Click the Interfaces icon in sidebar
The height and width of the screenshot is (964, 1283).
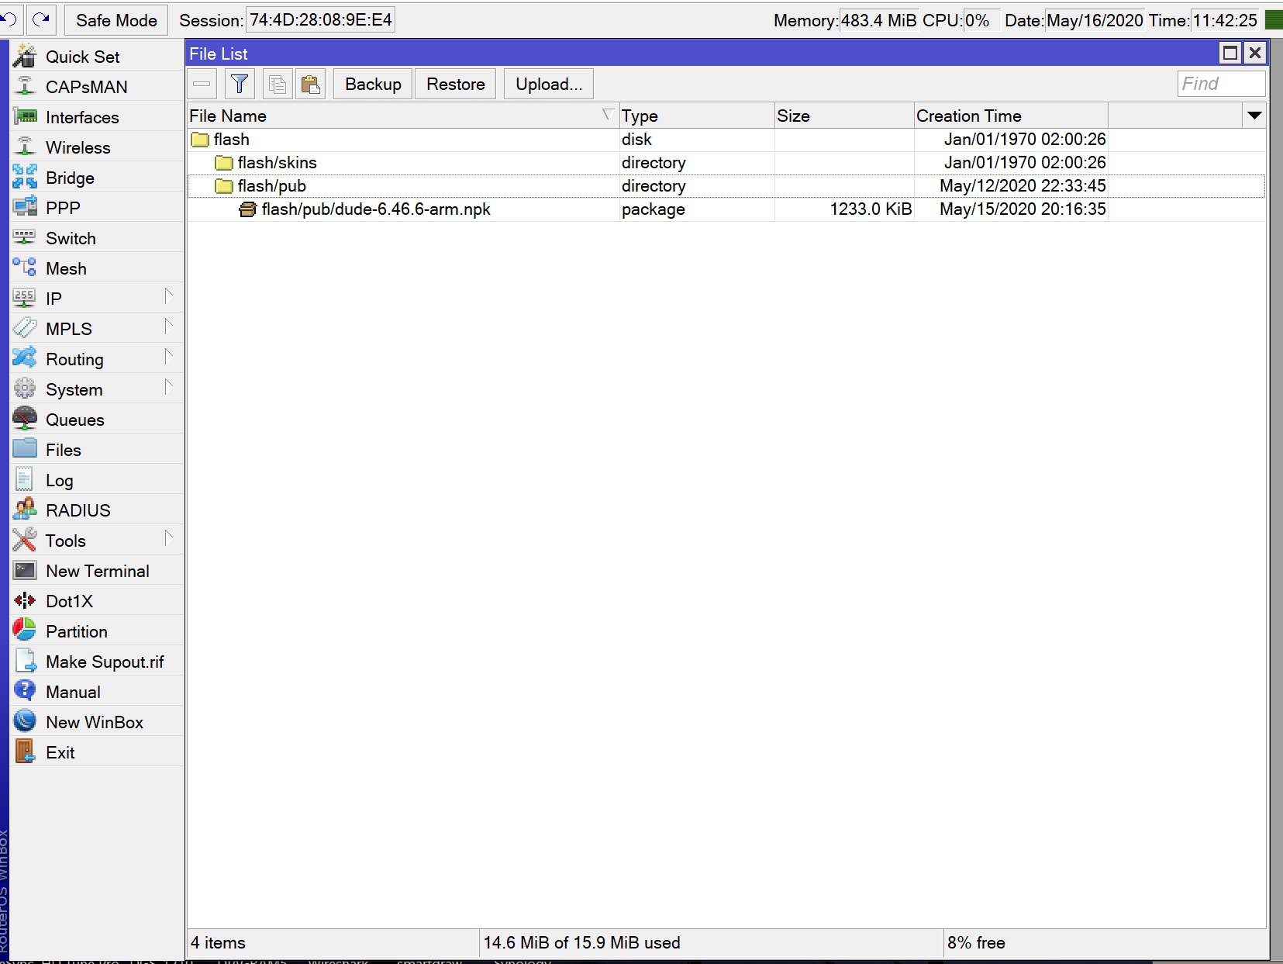(x=25, y=116)
